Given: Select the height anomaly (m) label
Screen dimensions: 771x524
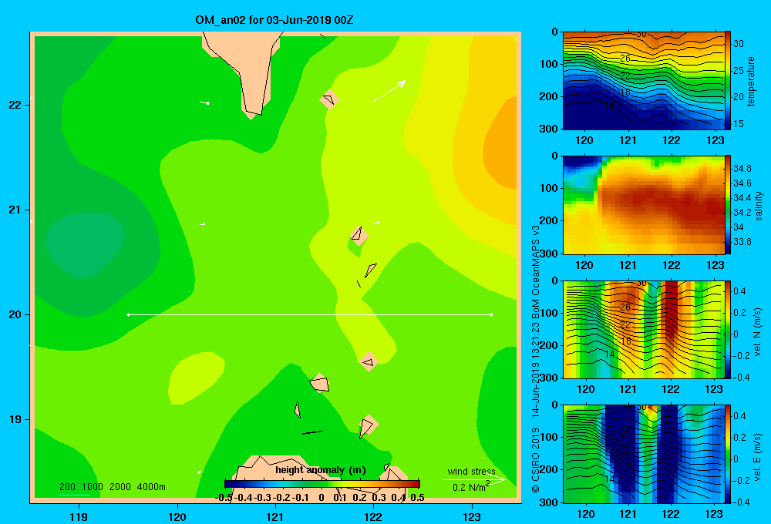Looking at the screenshot, I should coord(321,470).
